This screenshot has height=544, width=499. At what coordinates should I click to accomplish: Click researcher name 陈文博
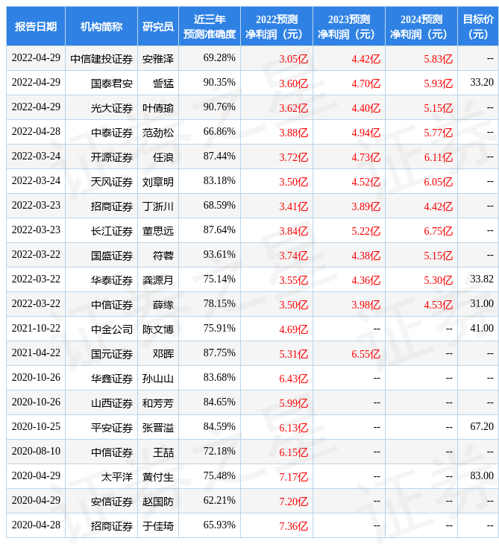pyautogui.click(x=158, y=329)
